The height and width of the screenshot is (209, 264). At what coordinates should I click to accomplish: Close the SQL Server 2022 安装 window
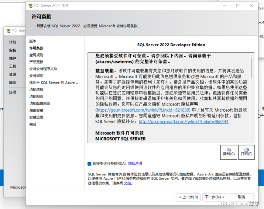(252, 6)
